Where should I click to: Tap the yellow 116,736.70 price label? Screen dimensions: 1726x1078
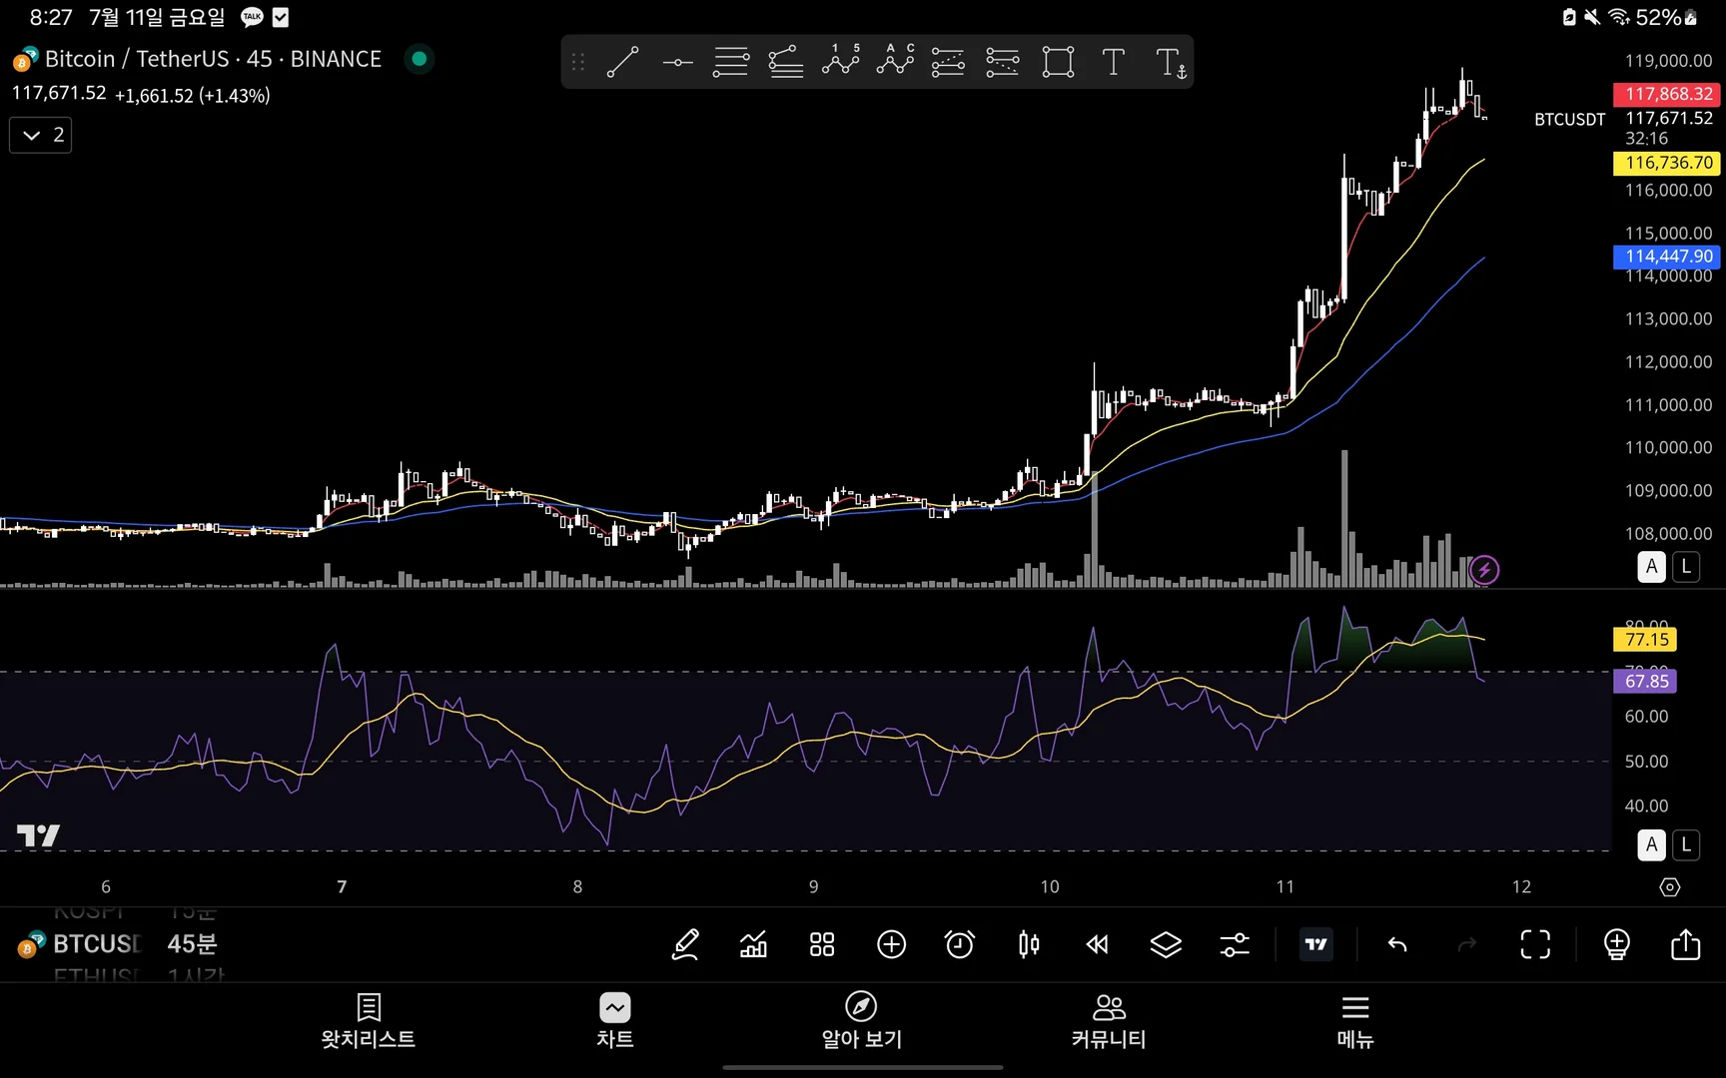pos(1667,163)
